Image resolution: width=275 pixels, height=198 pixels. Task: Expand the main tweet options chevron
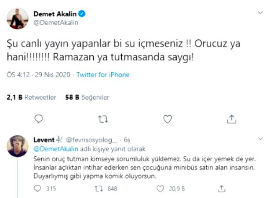pos(260,13)
